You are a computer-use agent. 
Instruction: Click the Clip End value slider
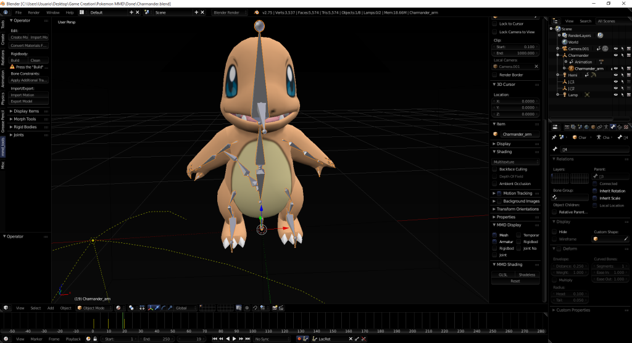point(516,53)
